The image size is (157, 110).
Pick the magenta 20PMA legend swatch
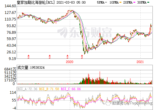[x=134, y=2]
